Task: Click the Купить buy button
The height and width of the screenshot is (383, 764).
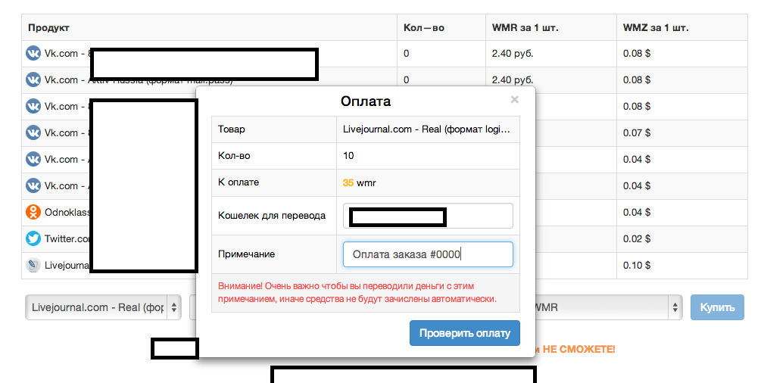Action: [717, 307]
